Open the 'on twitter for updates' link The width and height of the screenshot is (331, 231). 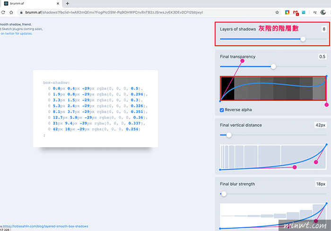[x=17, y=33]
